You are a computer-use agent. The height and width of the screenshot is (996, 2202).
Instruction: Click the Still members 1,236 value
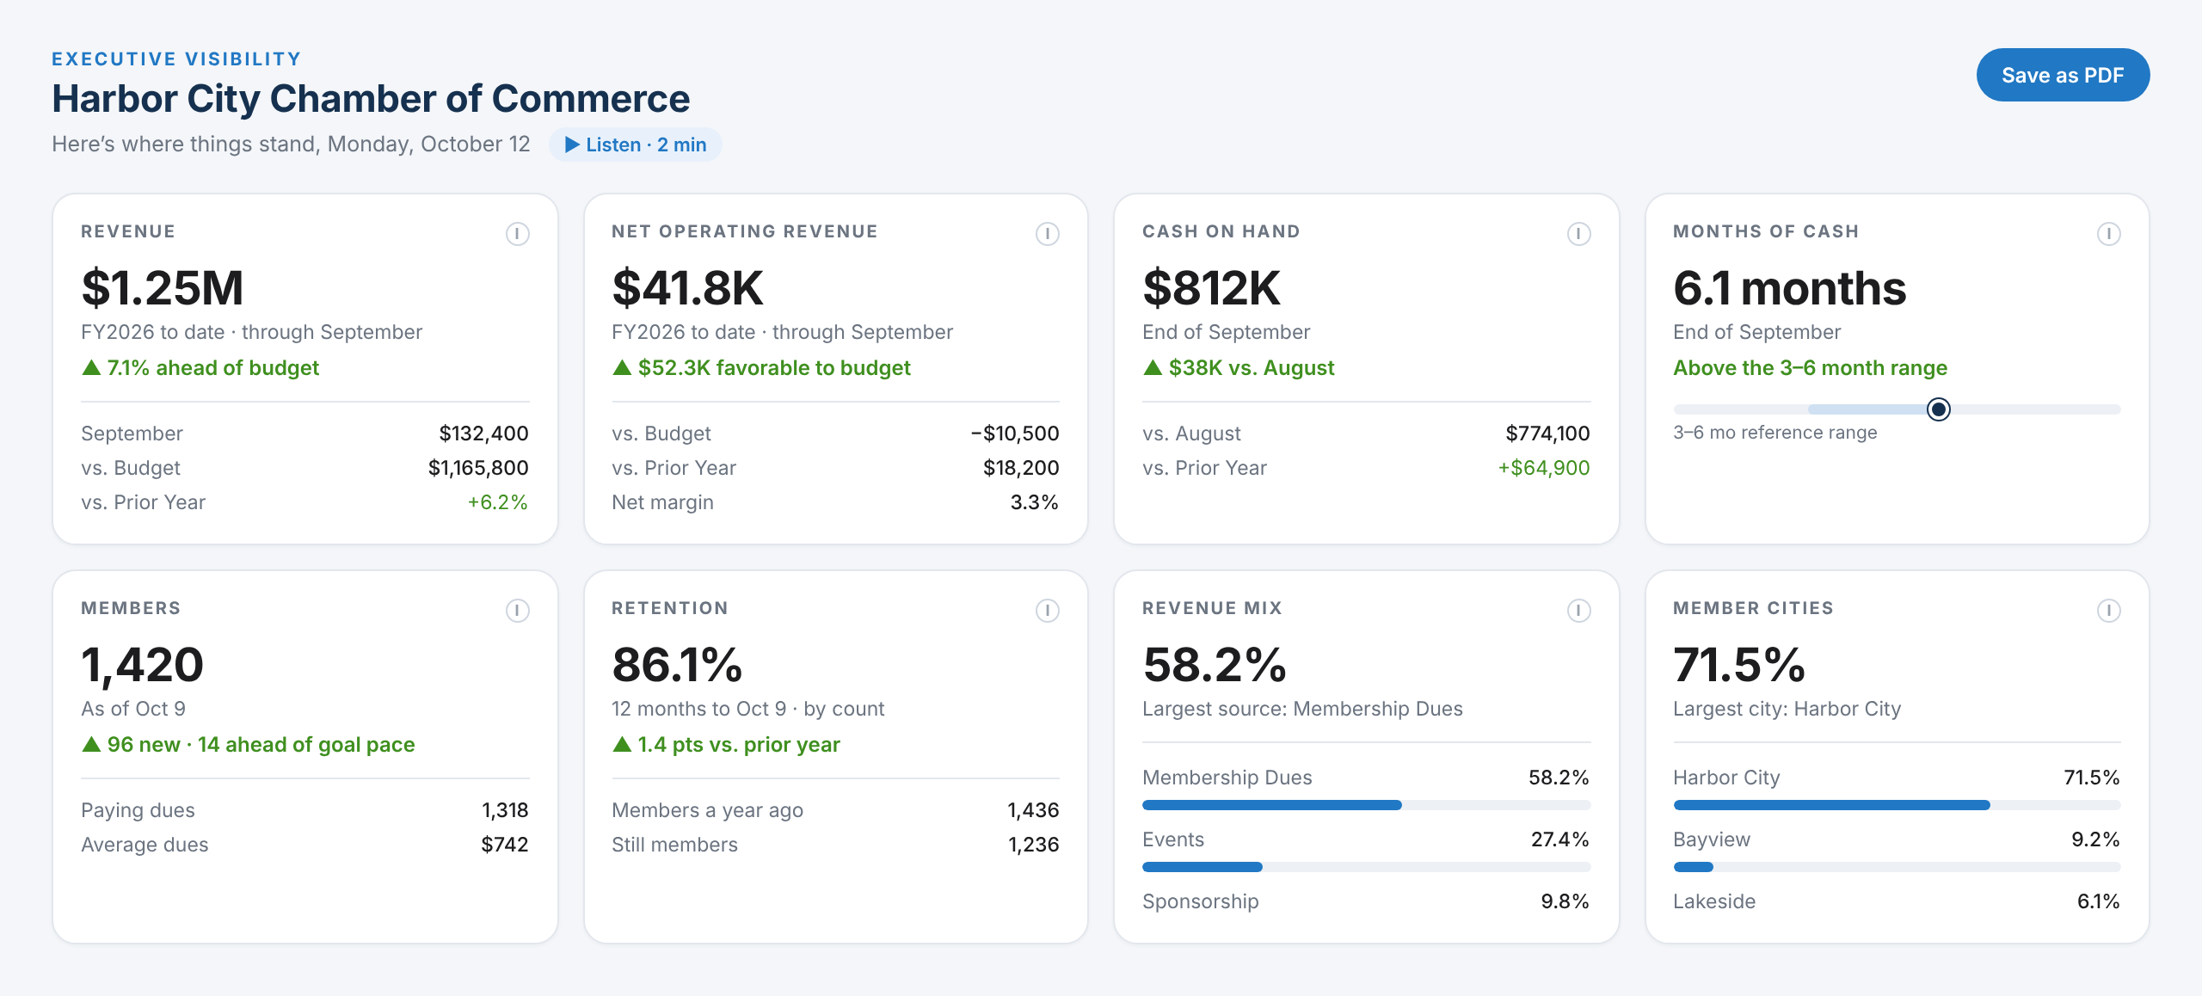point(1033,845)
